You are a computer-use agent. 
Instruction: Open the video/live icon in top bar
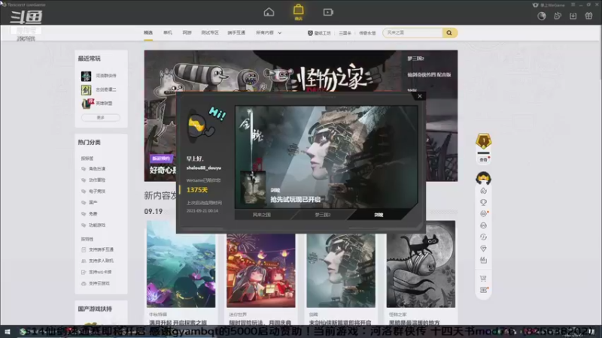(x=328, y=12)
